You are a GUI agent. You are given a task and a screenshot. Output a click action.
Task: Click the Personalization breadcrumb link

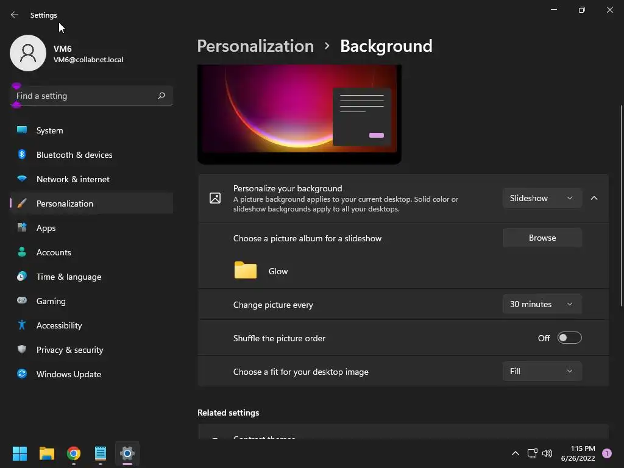coord(255,46)
